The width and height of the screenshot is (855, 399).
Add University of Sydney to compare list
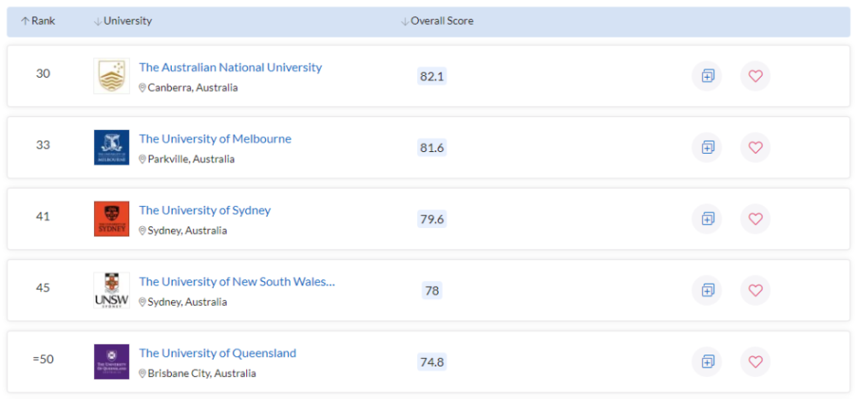click(707, 219)
